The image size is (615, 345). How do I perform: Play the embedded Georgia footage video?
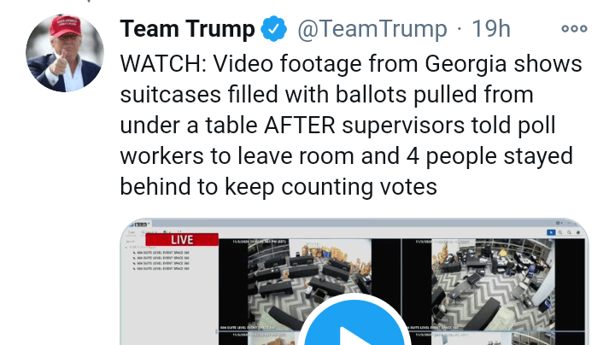[354, 327]
